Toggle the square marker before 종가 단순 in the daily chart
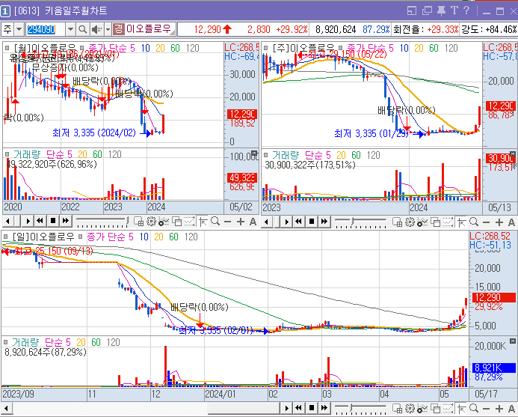The image size is (518, 417). (81, 237)
